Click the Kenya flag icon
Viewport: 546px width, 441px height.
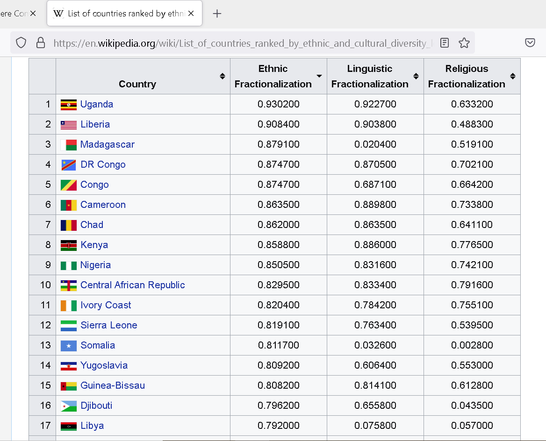pyautogui.click(x=69, y=245)
